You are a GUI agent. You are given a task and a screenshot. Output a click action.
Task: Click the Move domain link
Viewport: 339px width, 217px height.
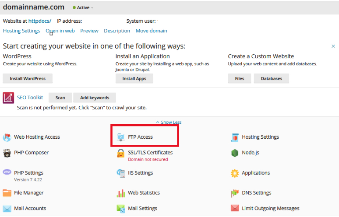tap(152, 31)
